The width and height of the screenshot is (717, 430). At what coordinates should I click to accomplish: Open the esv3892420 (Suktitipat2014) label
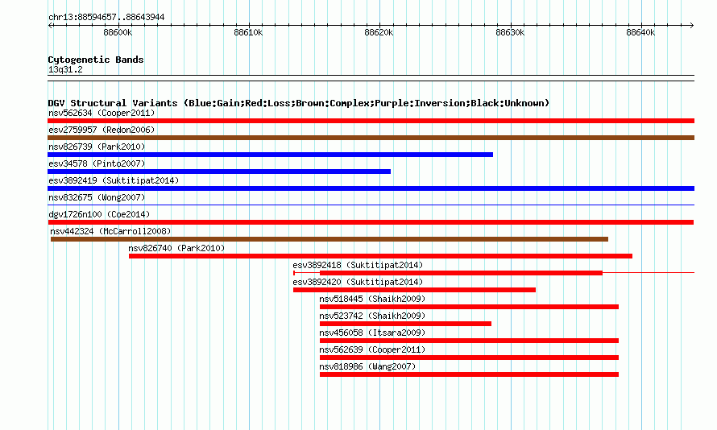click(x=358, y=282)
